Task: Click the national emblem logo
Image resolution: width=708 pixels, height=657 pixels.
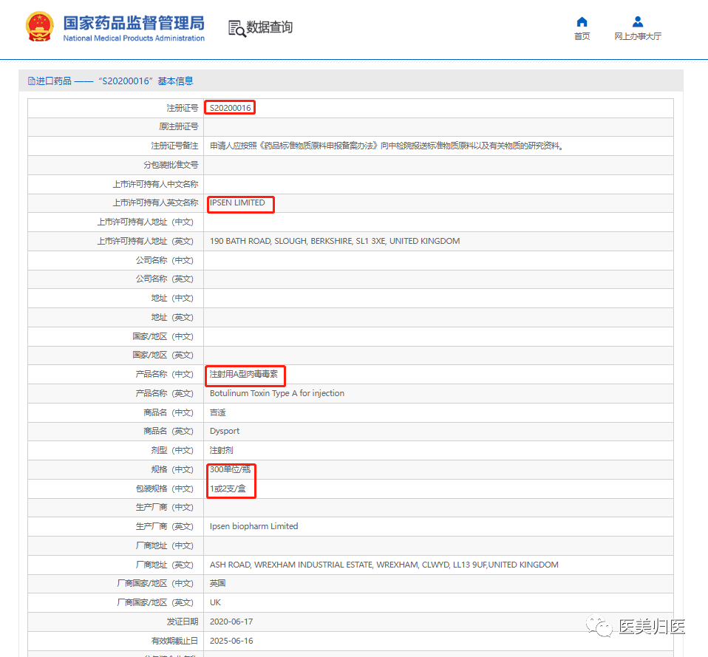Action: click(x=39, y=27)
